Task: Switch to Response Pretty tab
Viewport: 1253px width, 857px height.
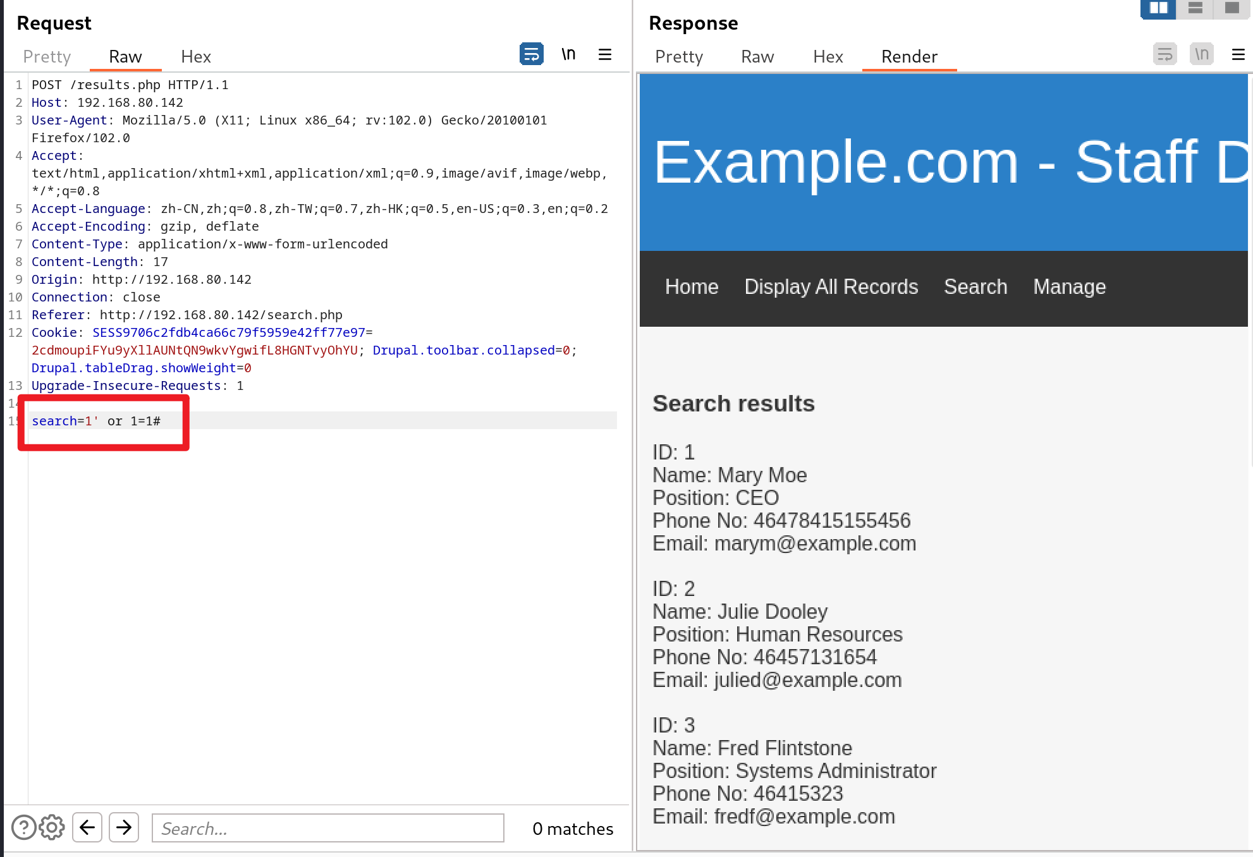Action: click(679, 56)
